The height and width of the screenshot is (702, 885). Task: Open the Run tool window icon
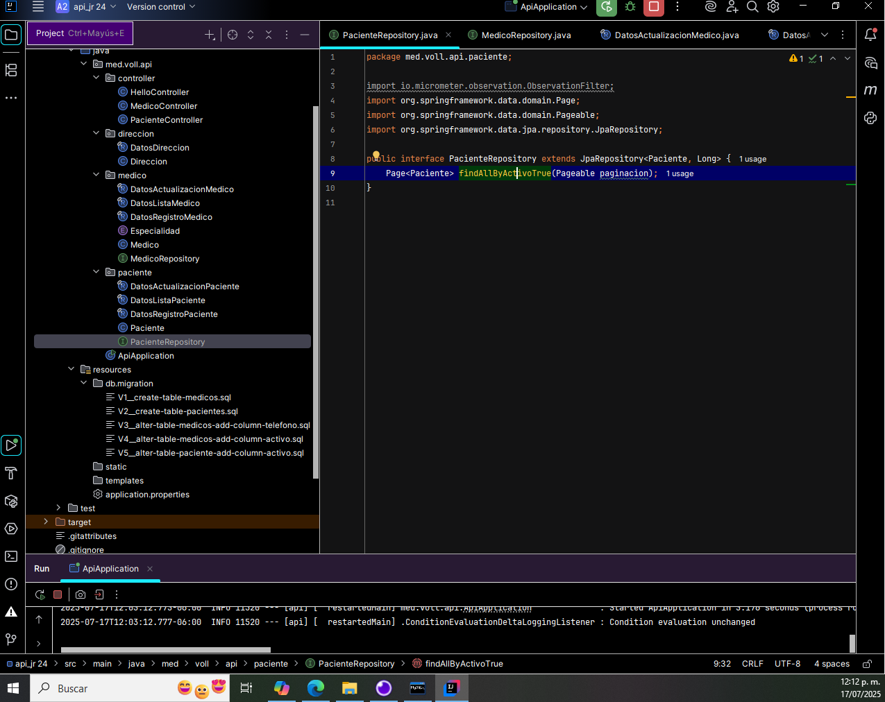coord(11,445)
